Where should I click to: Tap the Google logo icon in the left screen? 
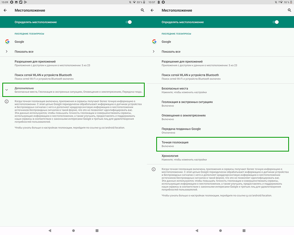7,42
